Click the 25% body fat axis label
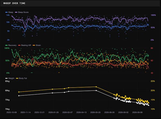161x119 pixels. pos(153,81)
